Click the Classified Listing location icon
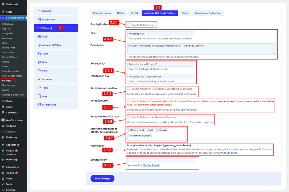This screenshot has height=192, width=289. [3, 18]
